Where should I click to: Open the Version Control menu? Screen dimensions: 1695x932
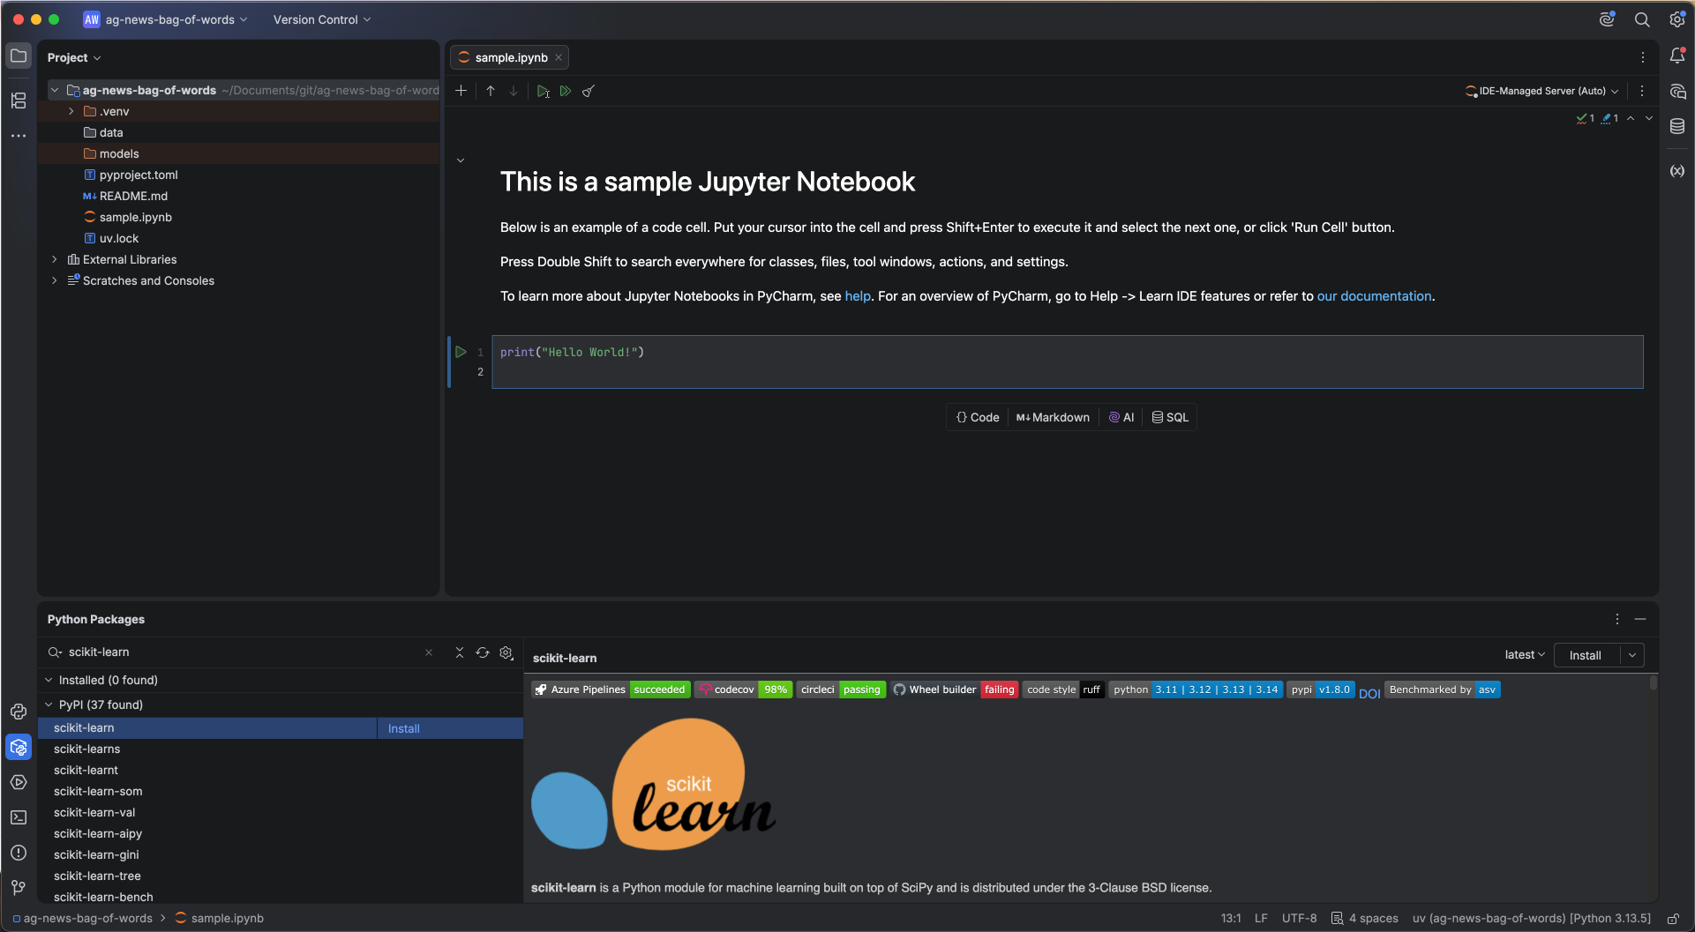click(x=321, y=19)
